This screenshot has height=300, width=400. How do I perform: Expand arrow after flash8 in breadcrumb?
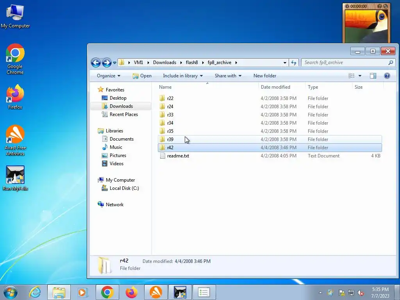(203, 63)
